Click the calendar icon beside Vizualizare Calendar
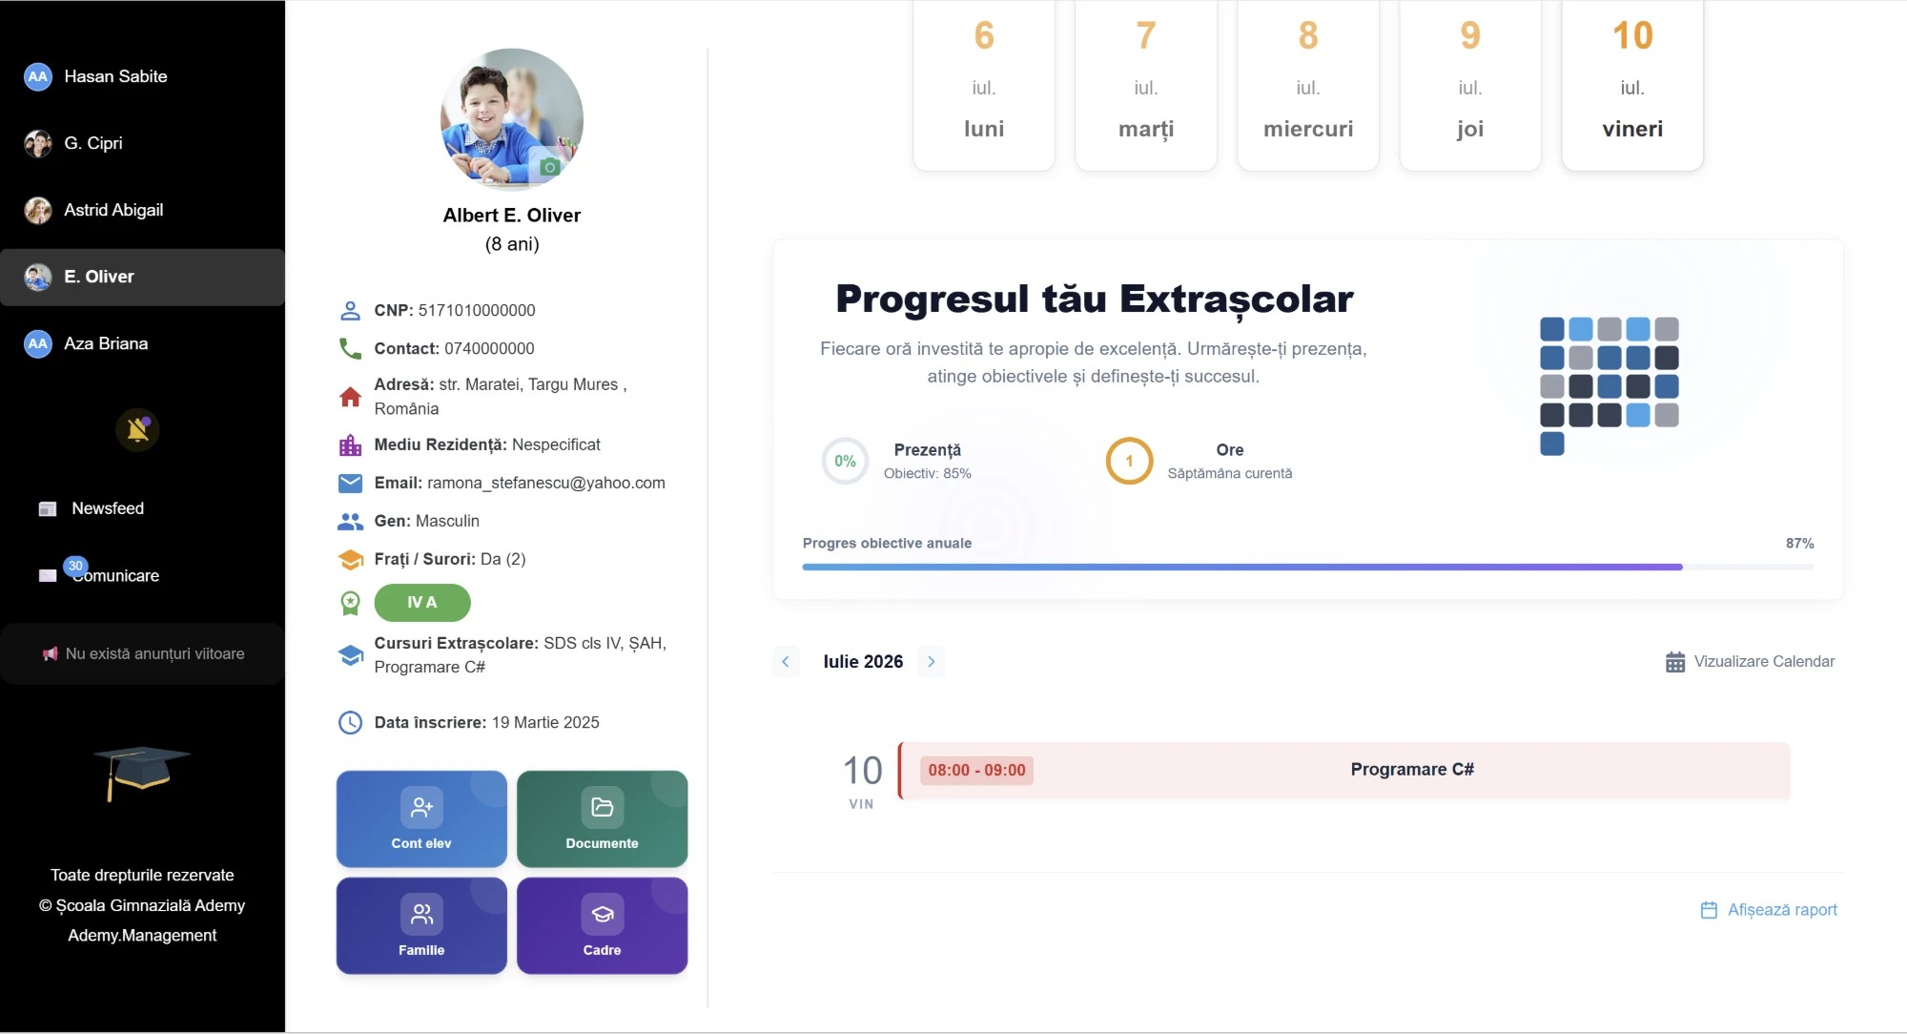 pos(1674,662)
